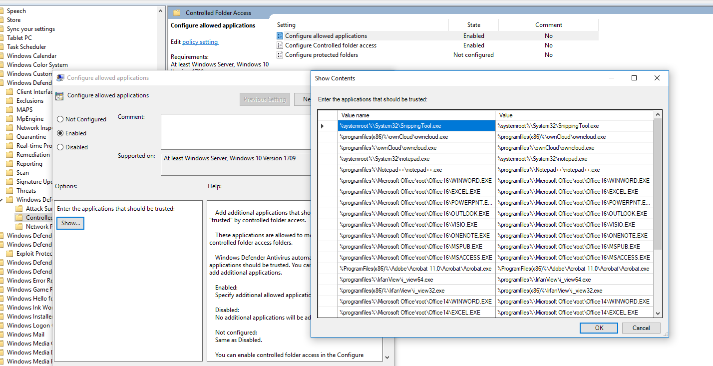Select Not configured state of Configure protected folders

[473, 55]
